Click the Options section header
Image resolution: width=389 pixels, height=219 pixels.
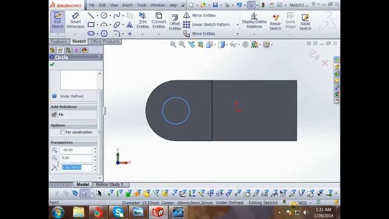coord(73,125)
